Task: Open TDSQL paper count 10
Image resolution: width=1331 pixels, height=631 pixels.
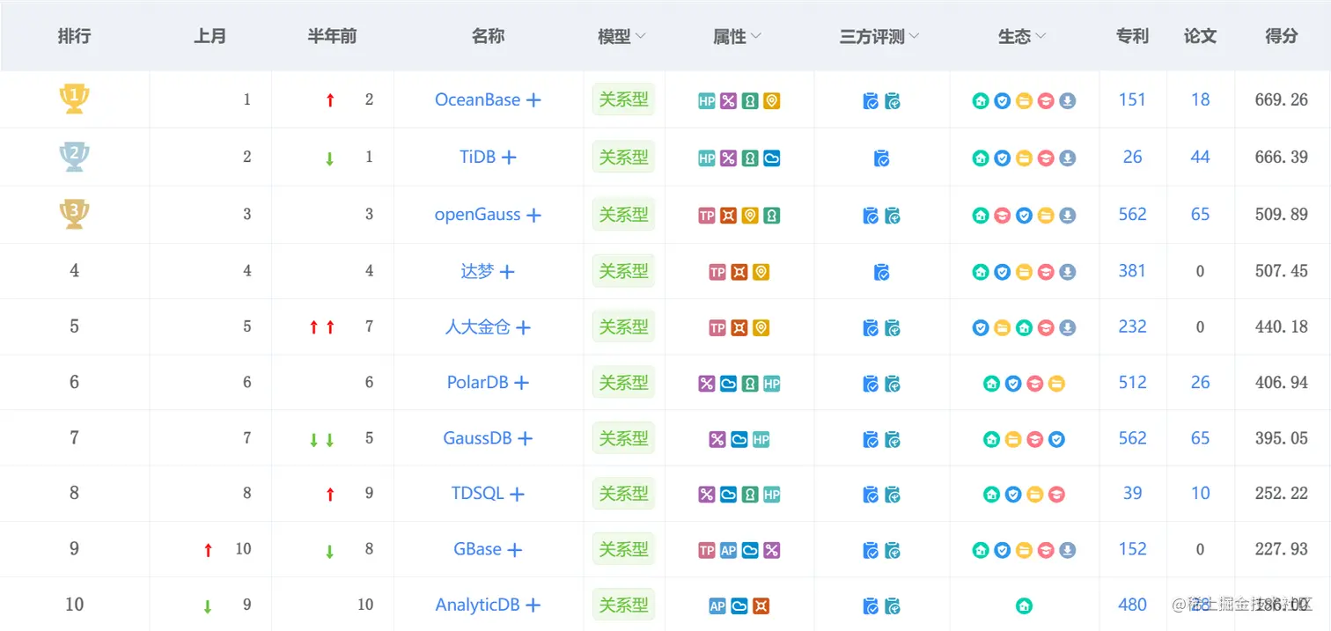Action: coord(1200,494)
